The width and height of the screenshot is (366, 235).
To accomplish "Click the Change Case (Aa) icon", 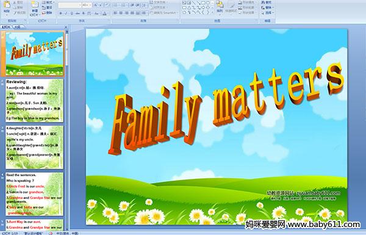I will click(x=96, y=13).
